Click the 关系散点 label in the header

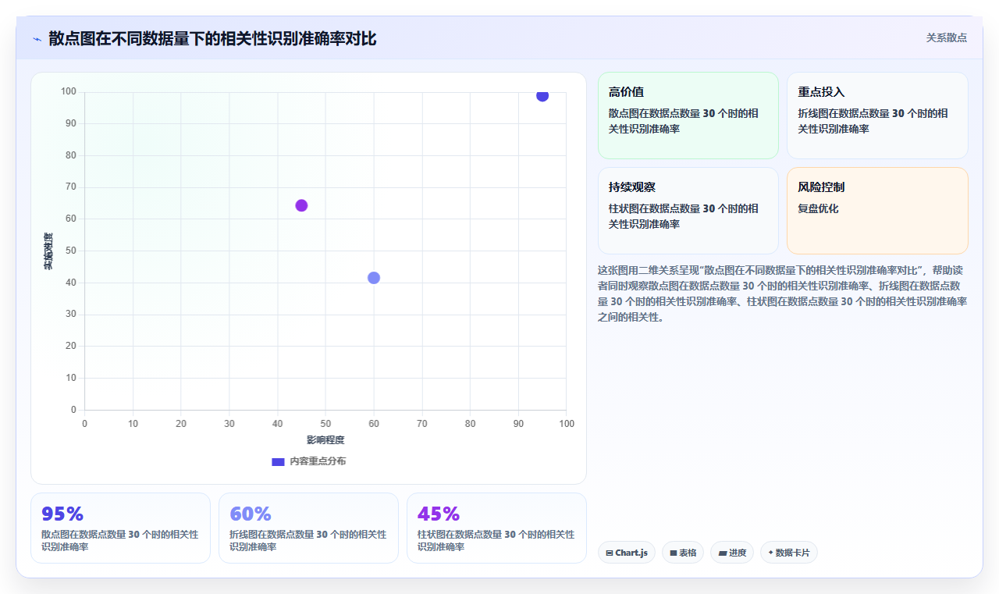(946, 37)
